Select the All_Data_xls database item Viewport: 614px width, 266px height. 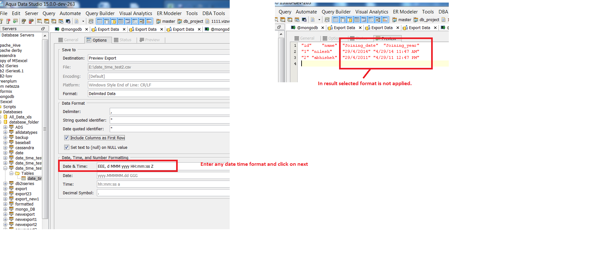pos(20,117)
